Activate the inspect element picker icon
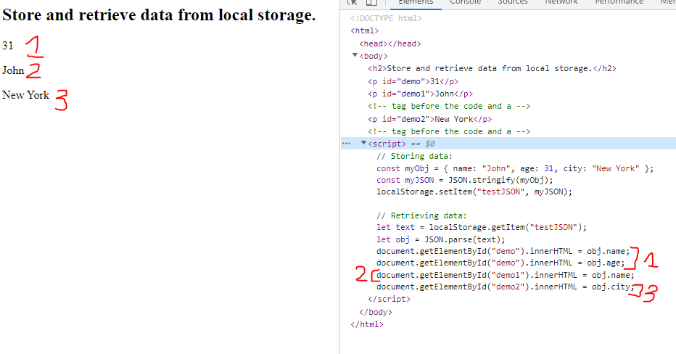The width and height of the screenshot is (676, 354). (353, 2)
